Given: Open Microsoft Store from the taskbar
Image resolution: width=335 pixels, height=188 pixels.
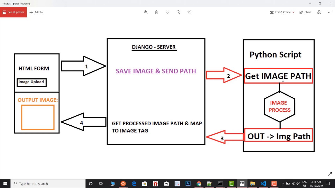Looking at the screenshot, I should pos(145,184).
